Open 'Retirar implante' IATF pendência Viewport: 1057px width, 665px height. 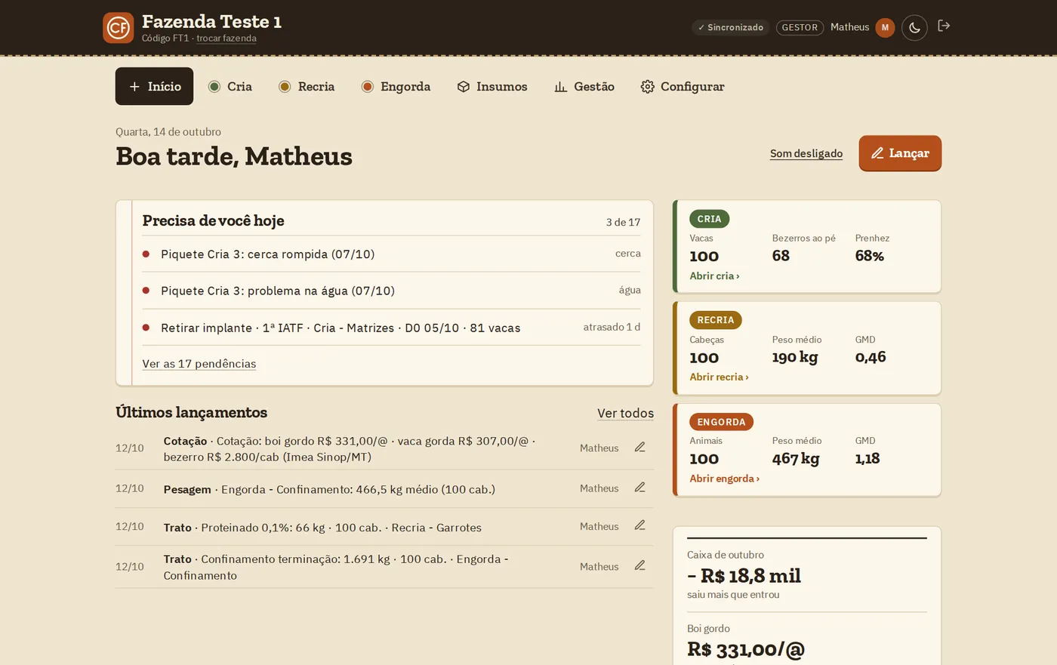tap(391, 328)
